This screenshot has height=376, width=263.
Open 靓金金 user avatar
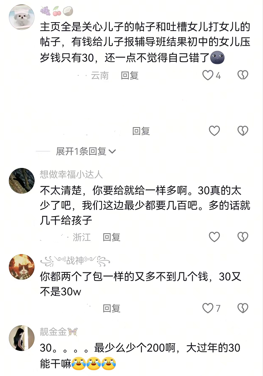click(x=22, y=338)
